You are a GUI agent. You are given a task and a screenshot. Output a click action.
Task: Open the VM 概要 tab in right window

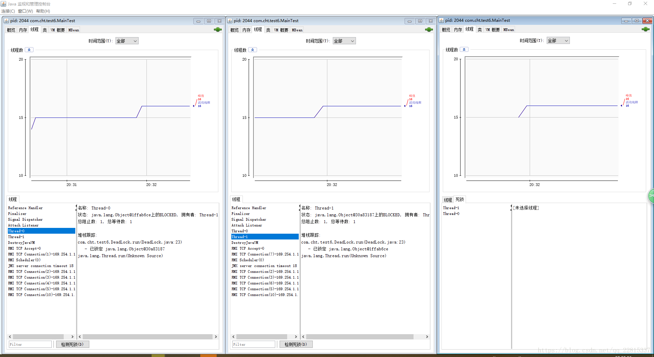click(x=493, y=30)
